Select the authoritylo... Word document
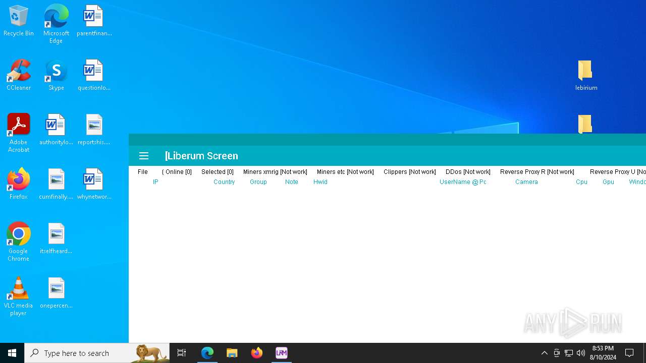 [56, 130]
